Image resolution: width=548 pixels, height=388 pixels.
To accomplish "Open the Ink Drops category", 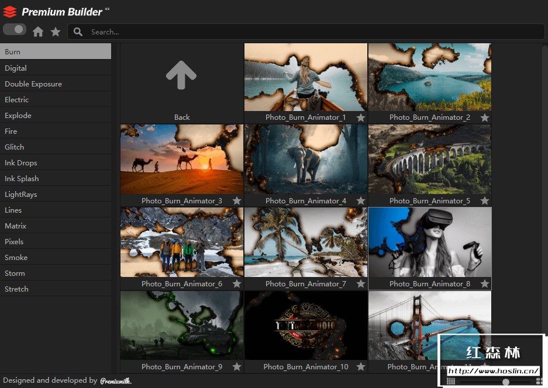I will 56,162.
